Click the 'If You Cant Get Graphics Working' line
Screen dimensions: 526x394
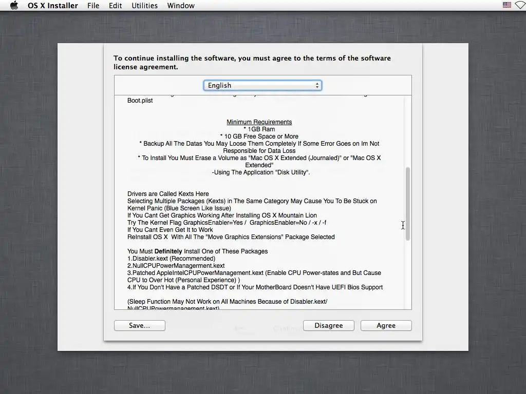pyautogui.click(x=222, y=215)
